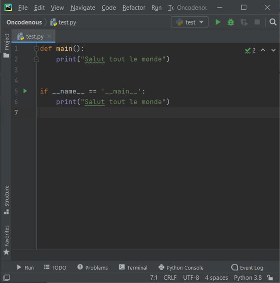Viewport: 280px width, 283px height.
Task: Open the Python 3.8 interpreter selector
Action: click(x=248, y=277)
